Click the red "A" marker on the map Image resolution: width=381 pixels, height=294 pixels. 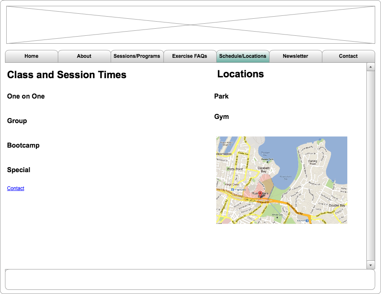[260, 193]
